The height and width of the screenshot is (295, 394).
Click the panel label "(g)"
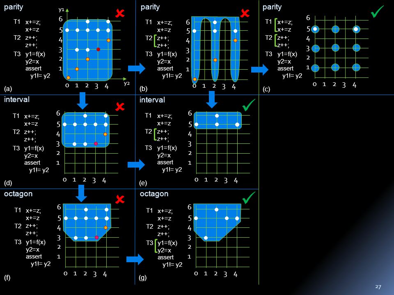pos(143,277)
